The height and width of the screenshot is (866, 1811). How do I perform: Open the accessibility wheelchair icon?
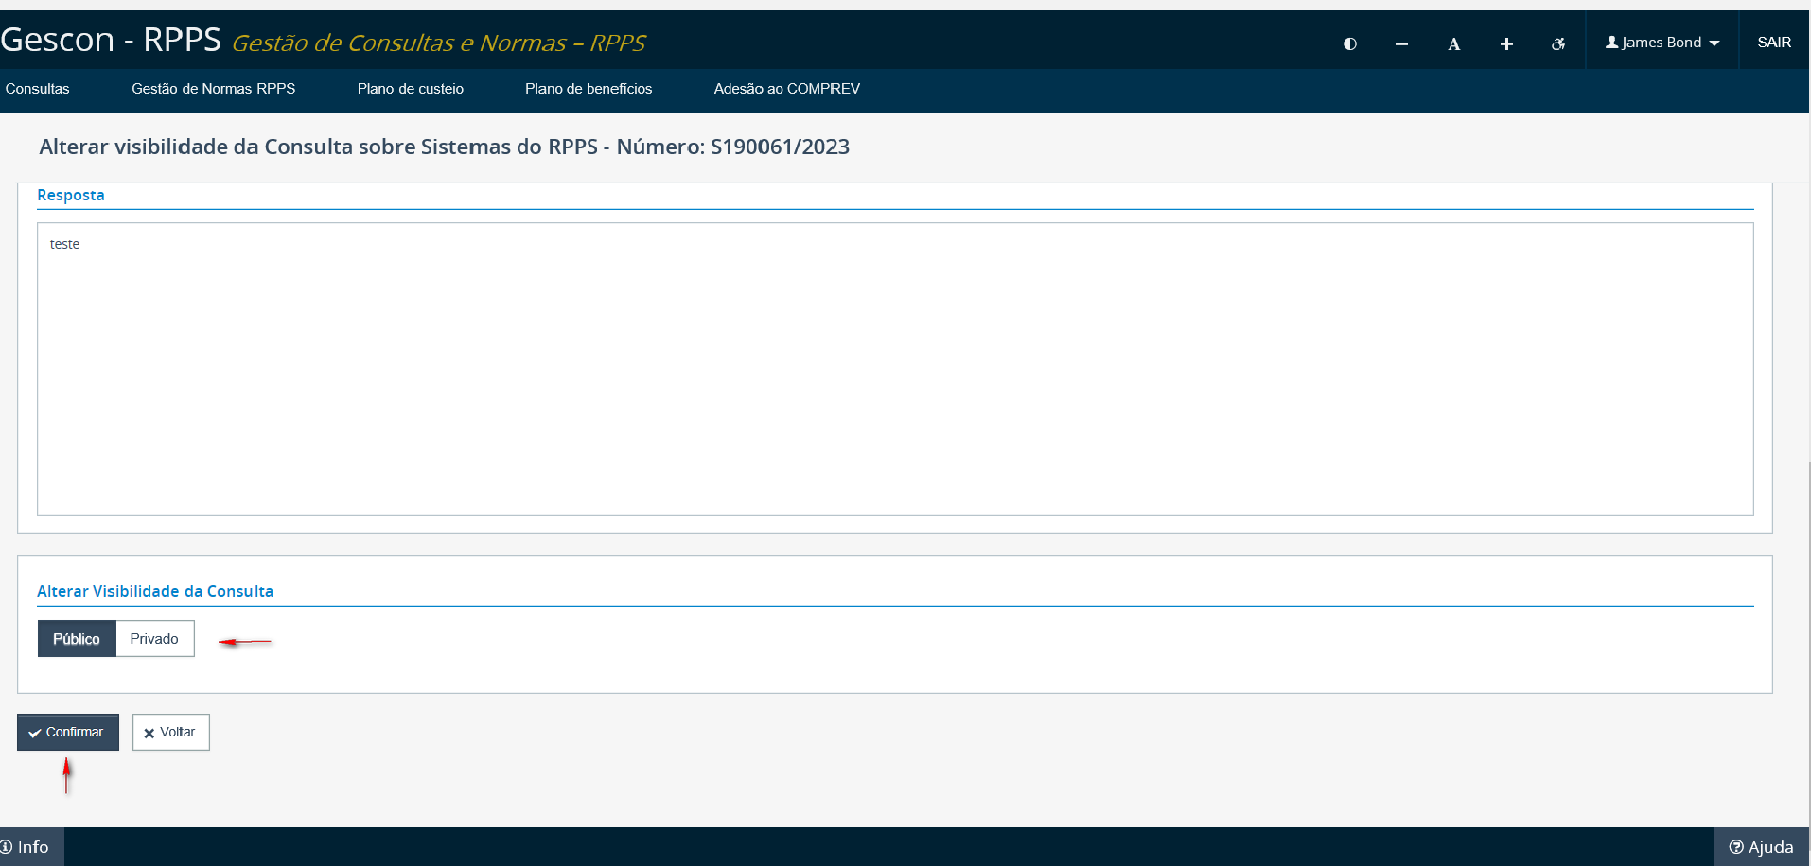tap(1558, 43)
